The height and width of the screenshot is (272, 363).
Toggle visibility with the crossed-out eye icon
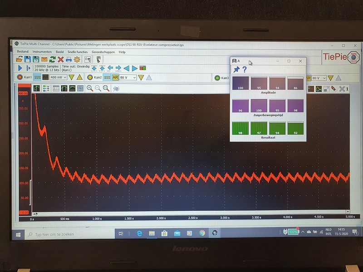click(x=116, y=88)
